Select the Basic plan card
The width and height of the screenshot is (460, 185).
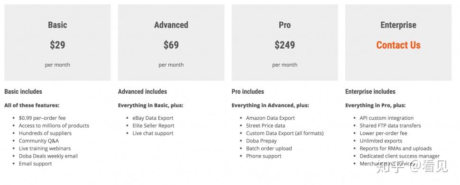(57, 43)
